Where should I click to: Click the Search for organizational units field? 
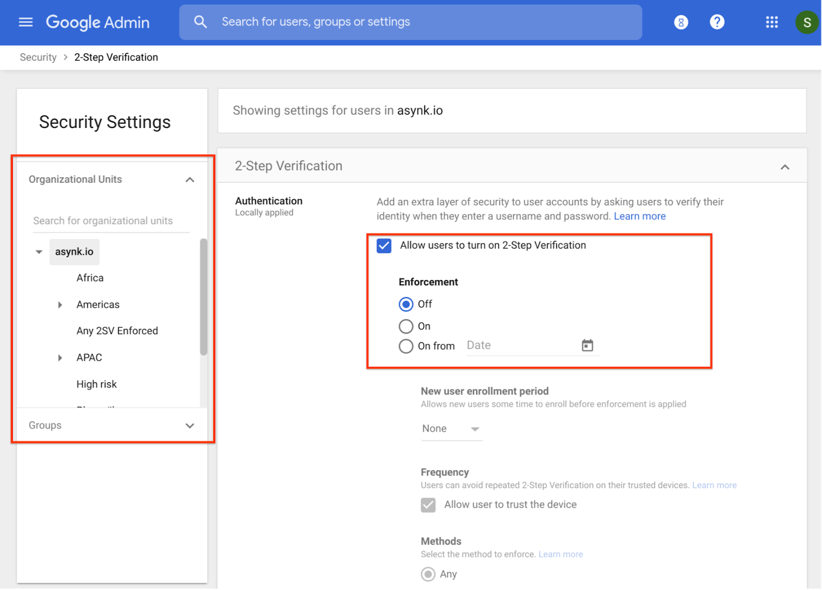click(x=110, y=221)
